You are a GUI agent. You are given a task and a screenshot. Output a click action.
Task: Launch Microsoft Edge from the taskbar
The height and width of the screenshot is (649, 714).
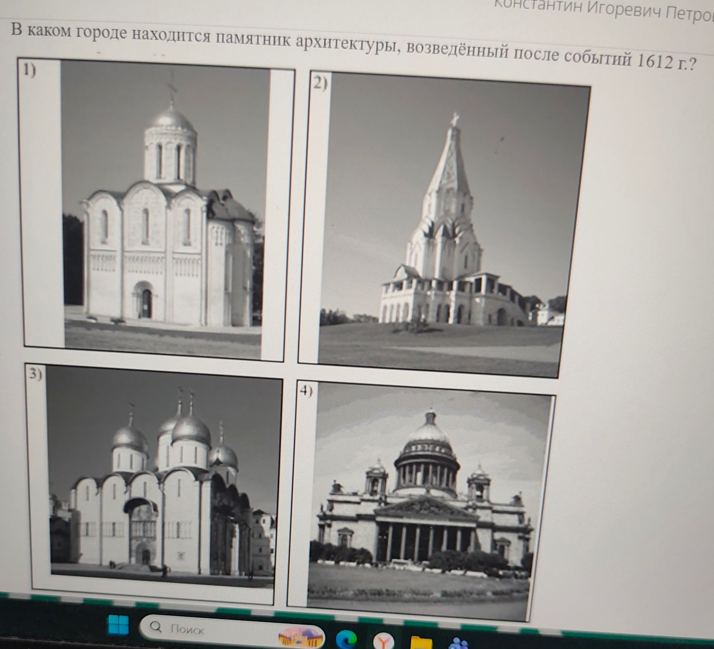point(346,640)
